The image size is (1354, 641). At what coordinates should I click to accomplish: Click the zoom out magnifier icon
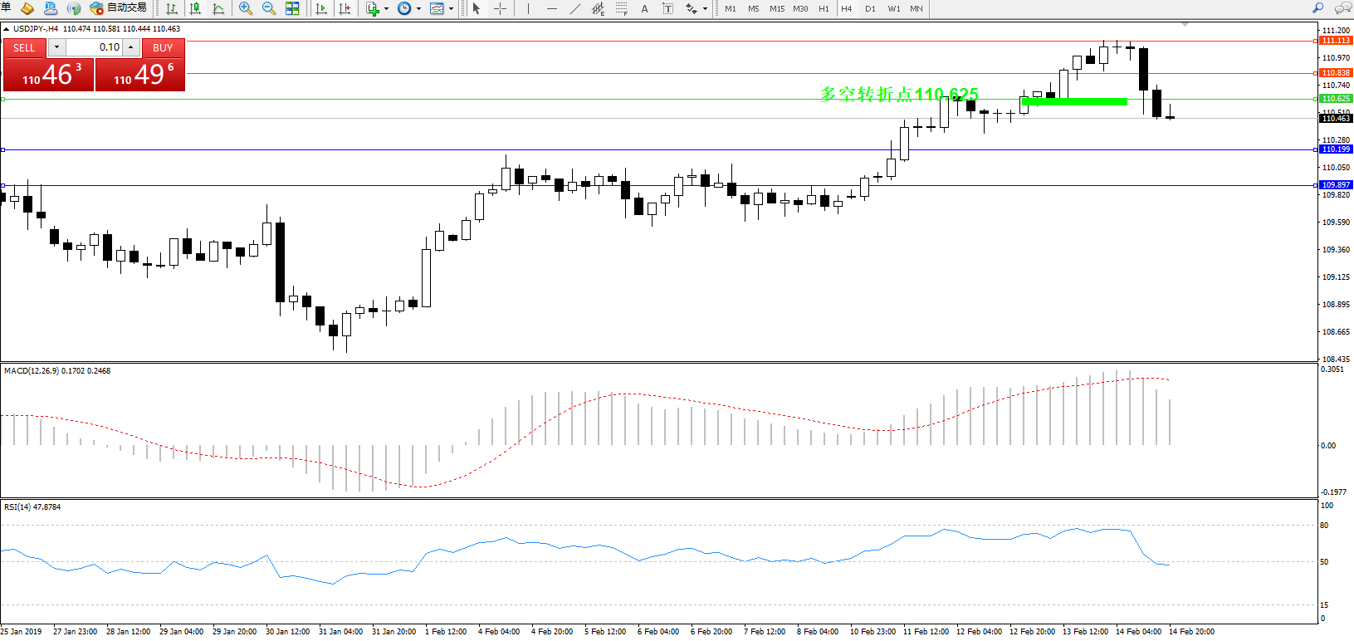point(269,8)
